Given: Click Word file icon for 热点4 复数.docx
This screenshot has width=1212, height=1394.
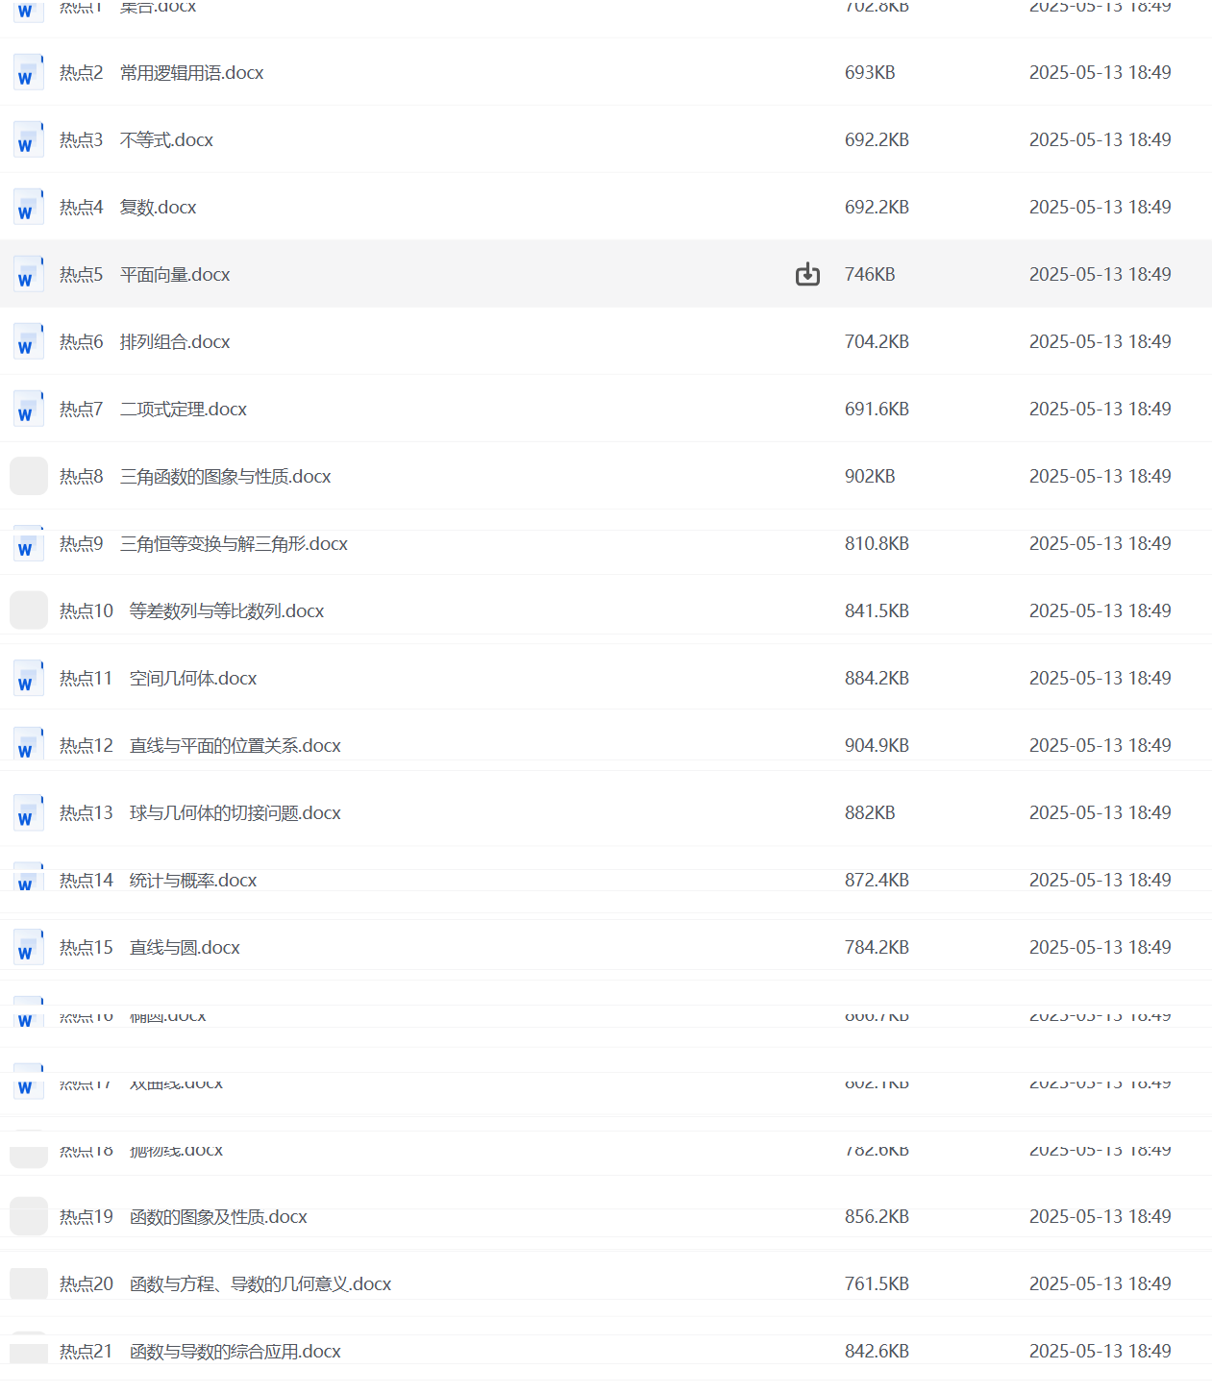Looking at the screenshot, I should [x=28, y=208].
